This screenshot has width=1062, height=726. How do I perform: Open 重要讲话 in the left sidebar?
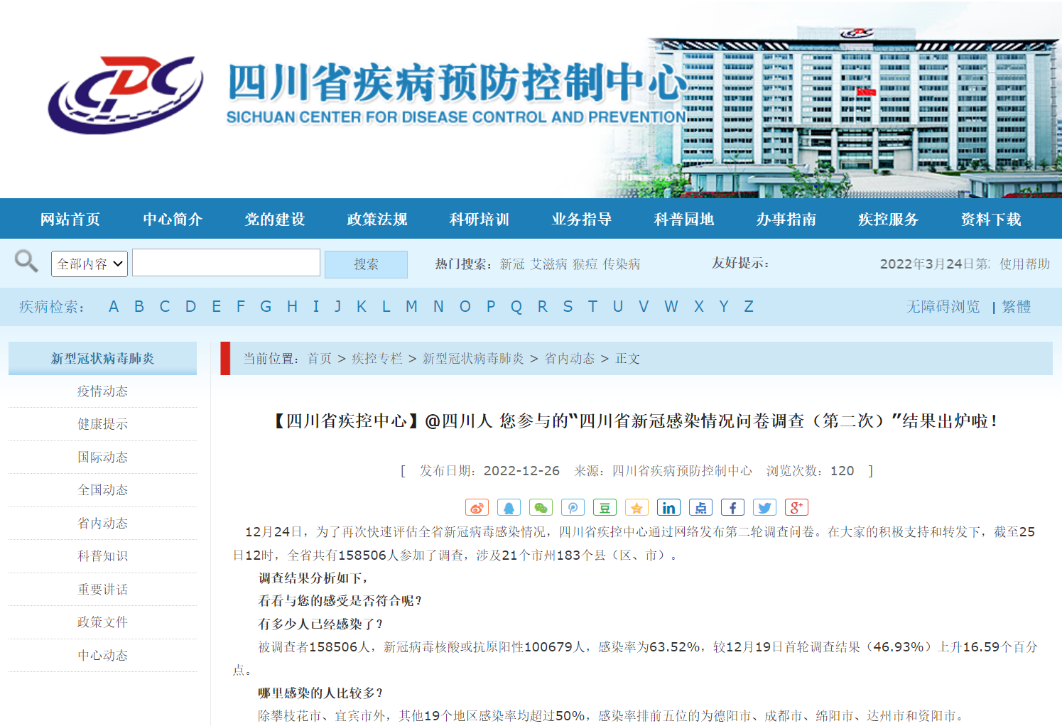click(x=102, y=590)
